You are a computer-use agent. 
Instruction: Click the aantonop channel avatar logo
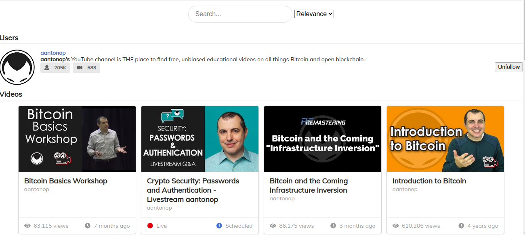17,67
